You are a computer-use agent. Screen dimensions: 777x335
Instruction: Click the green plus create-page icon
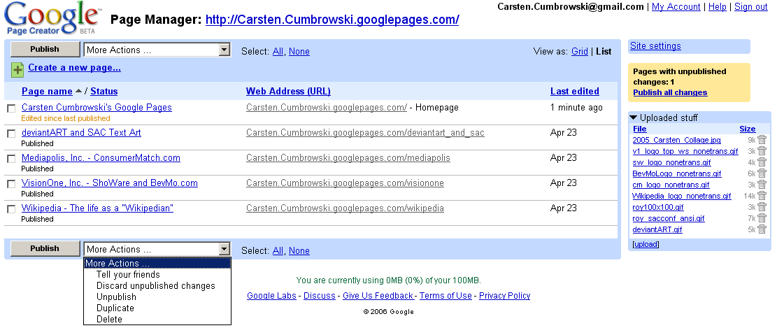[x=17, y=70]
